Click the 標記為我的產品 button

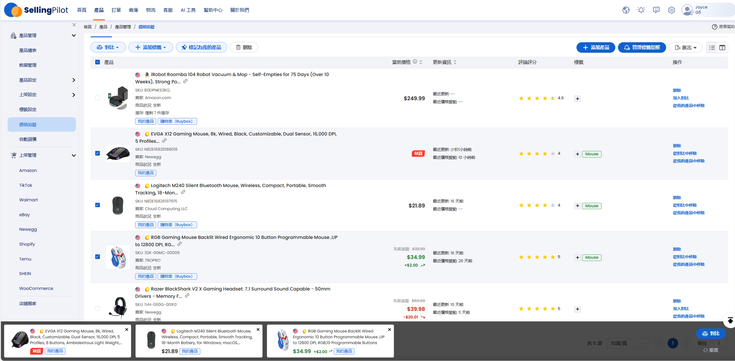point(201,47)
